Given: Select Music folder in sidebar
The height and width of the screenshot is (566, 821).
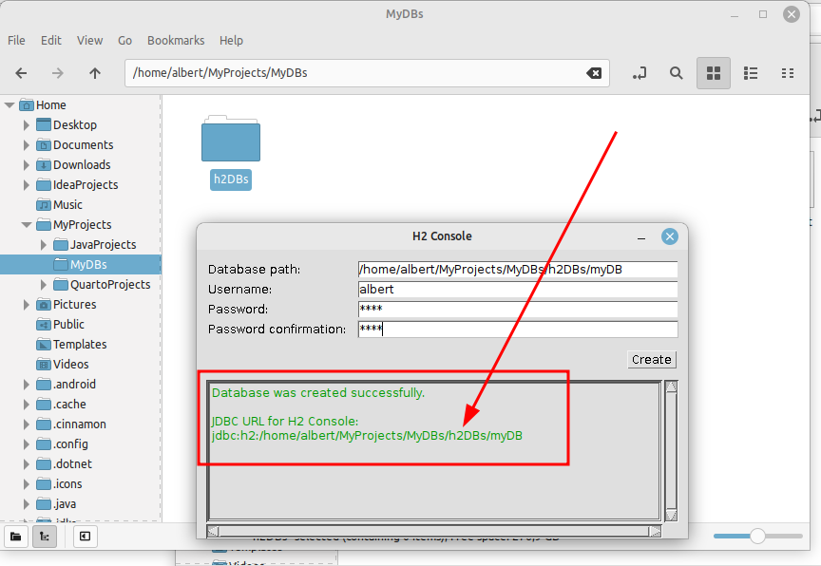Looking at the screenshot, I should tap(59, 204).
